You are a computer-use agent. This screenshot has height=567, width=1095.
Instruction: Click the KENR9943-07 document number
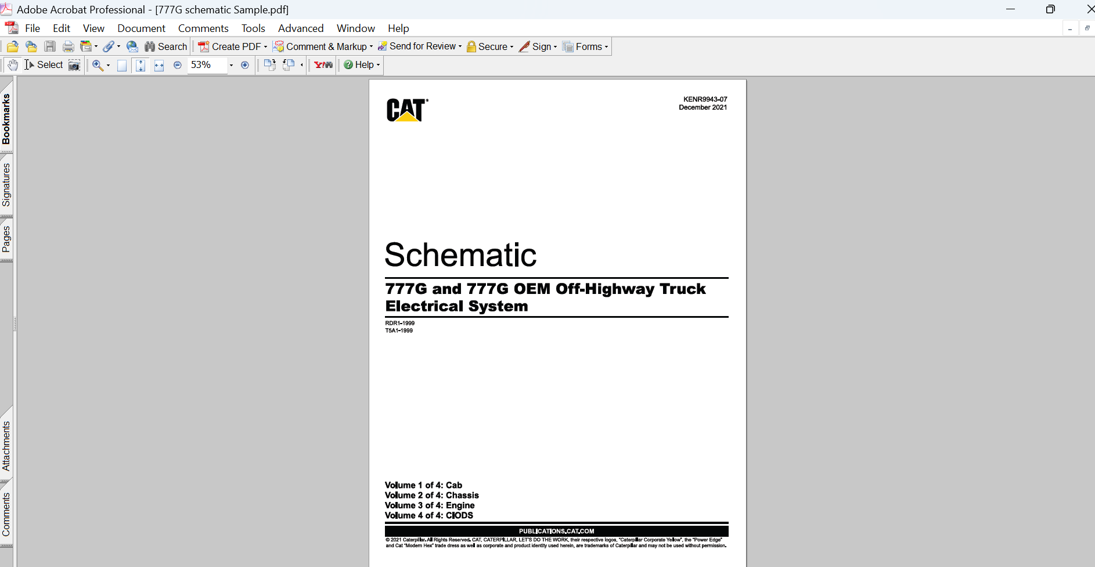[x=705, y=99]
